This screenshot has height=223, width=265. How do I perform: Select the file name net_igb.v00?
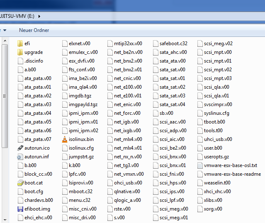(126, 122)
